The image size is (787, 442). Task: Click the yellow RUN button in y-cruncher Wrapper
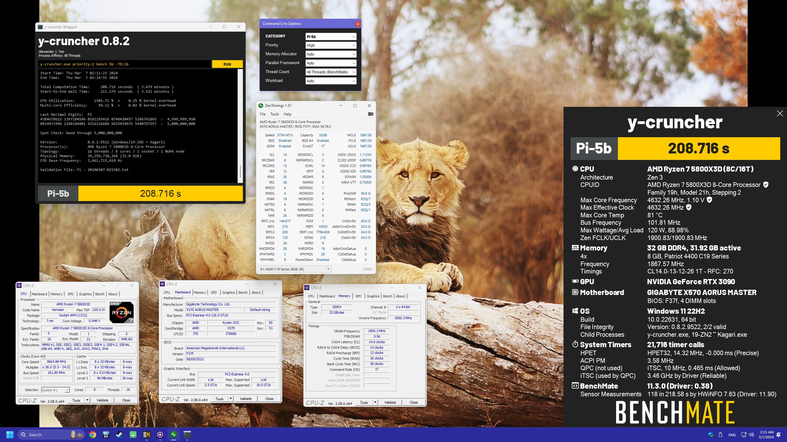(227, 64)
